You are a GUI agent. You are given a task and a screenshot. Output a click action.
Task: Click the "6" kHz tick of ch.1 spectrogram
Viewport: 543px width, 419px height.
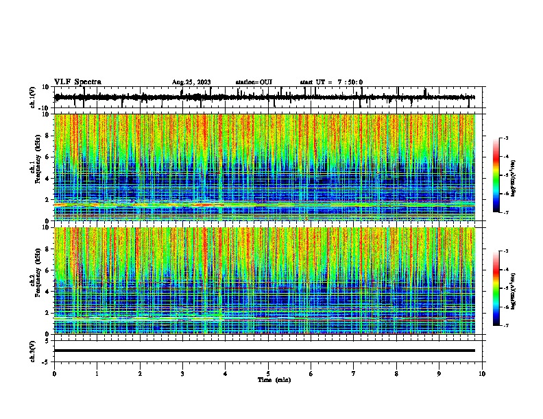point(47,157)
